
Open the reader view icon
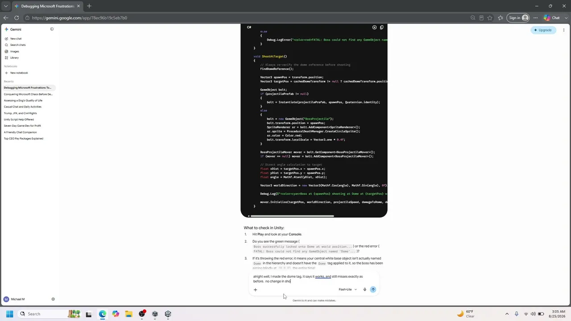pyautogui.click(x=481, y=18)
